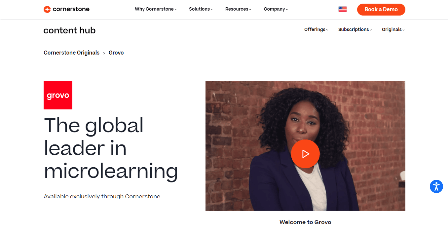Screen dimensions: 448x238
Task: Click the Grovo red logo icon
Action: click(x=58, y=95)
